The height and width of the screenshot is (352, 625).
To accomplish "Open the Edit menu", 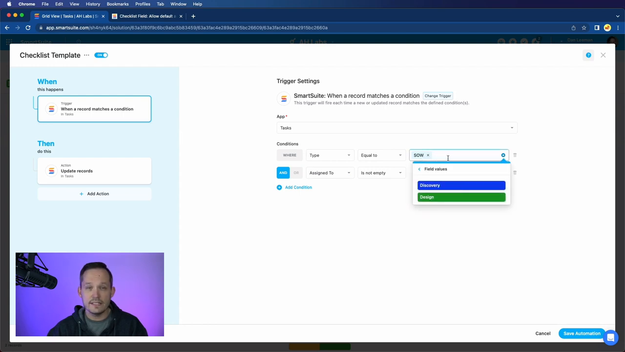I will click(x=59, y=4).
